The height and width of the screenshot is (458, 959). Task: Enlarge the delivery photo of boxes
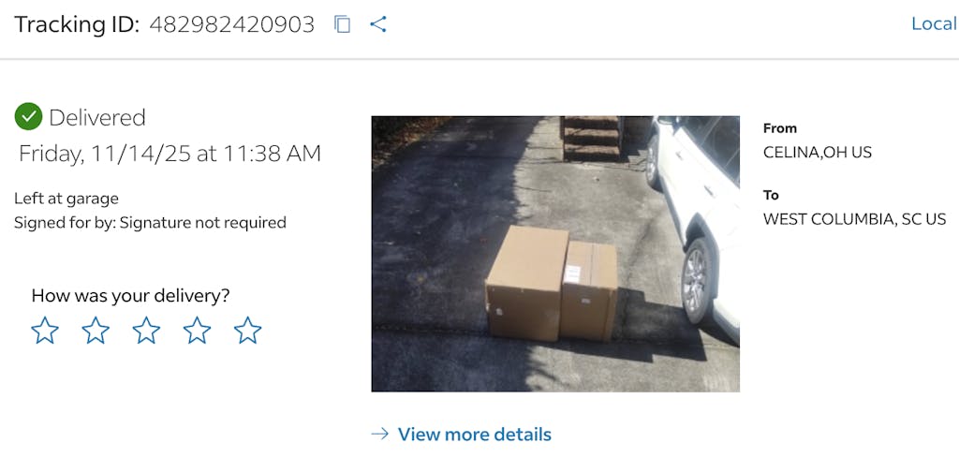(x=555, y=254)
